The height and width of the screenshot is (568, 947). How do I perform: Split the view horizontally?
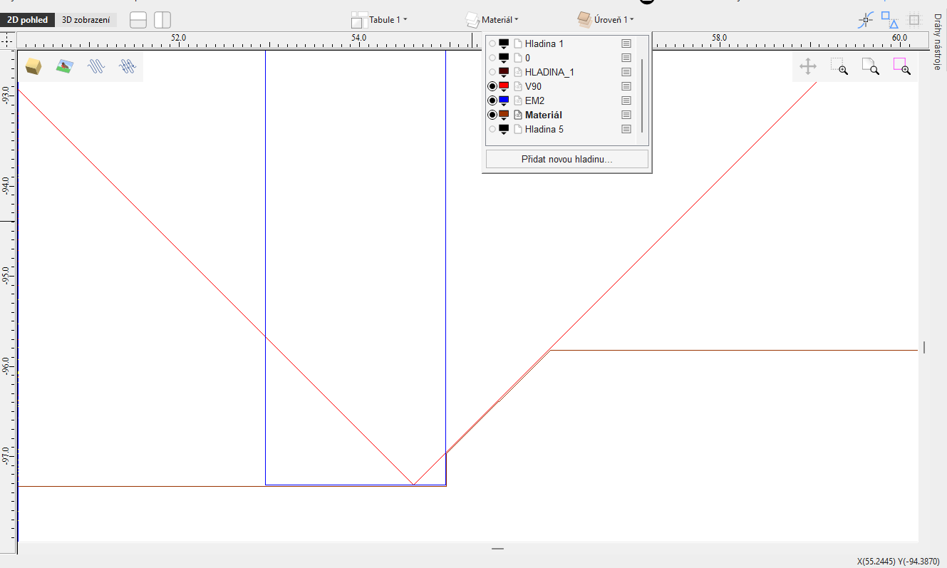click(x=138, y=20)
